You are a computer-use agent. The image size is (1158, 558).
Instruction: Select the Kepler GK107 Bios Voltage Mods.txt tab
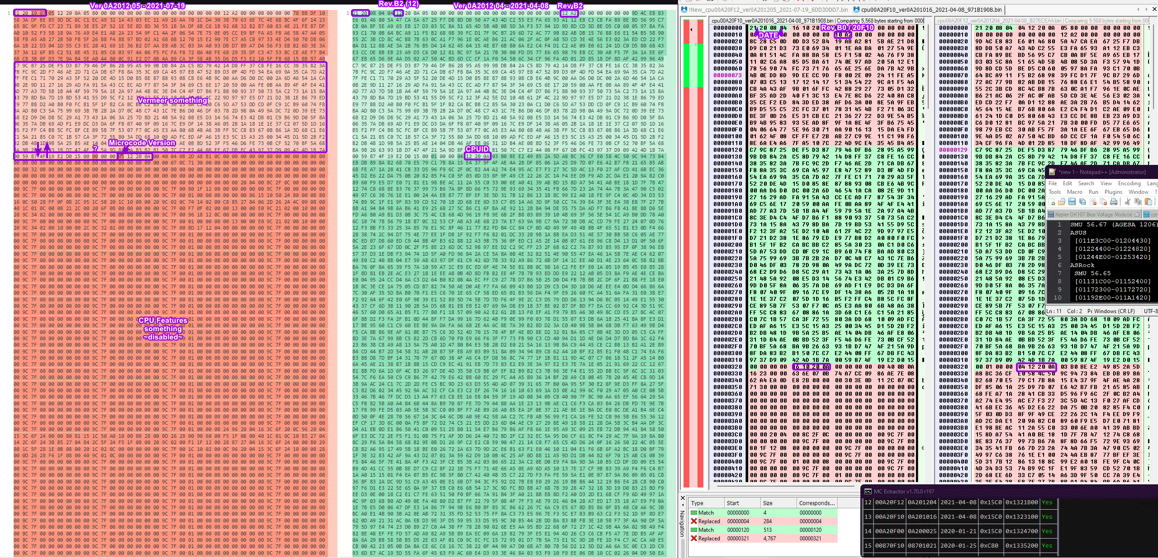tap(1095, 215)
